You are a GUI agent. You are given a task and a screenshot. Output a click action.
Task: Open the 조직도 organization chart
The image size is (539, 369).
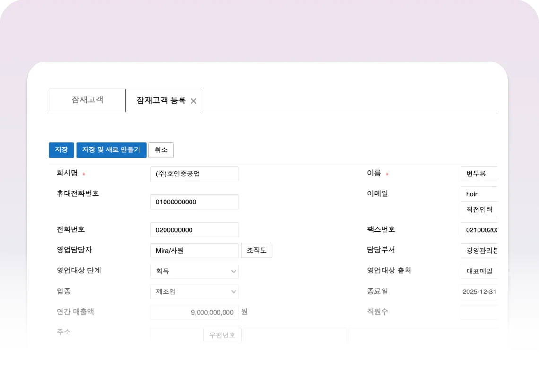(x=256, y=250)
